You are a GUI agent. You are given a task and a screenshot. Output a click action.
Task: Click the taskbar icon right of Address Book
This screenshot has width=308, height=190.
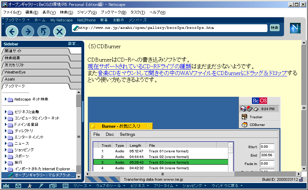[x=66, y=186]
